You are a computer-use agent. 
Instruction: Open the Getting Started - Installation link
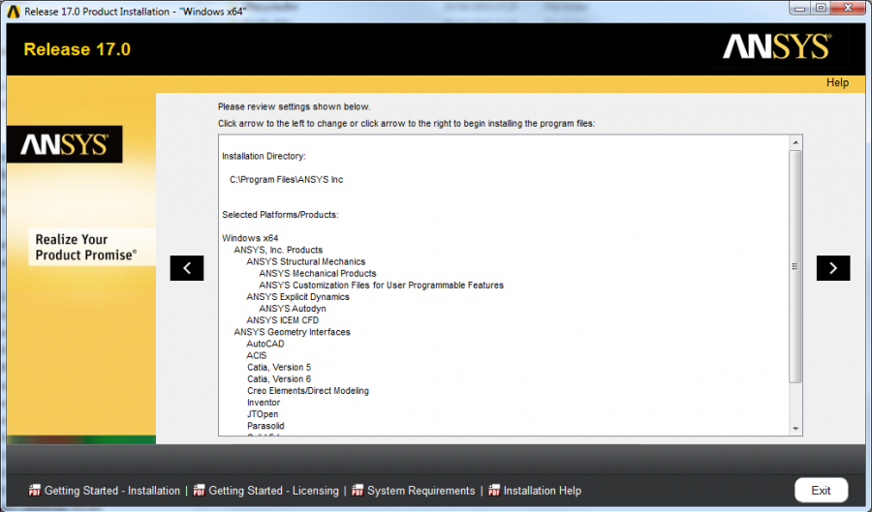click(x=112, y=491)
